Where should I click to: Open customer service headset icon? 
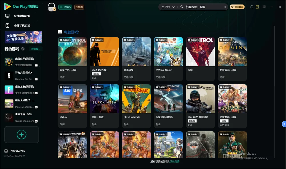click(252, 7)
